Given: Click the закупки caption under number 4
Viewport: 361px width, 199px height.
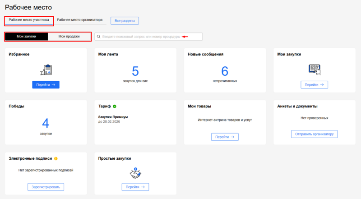Looking at the screenshot, I should coord(46,134).
